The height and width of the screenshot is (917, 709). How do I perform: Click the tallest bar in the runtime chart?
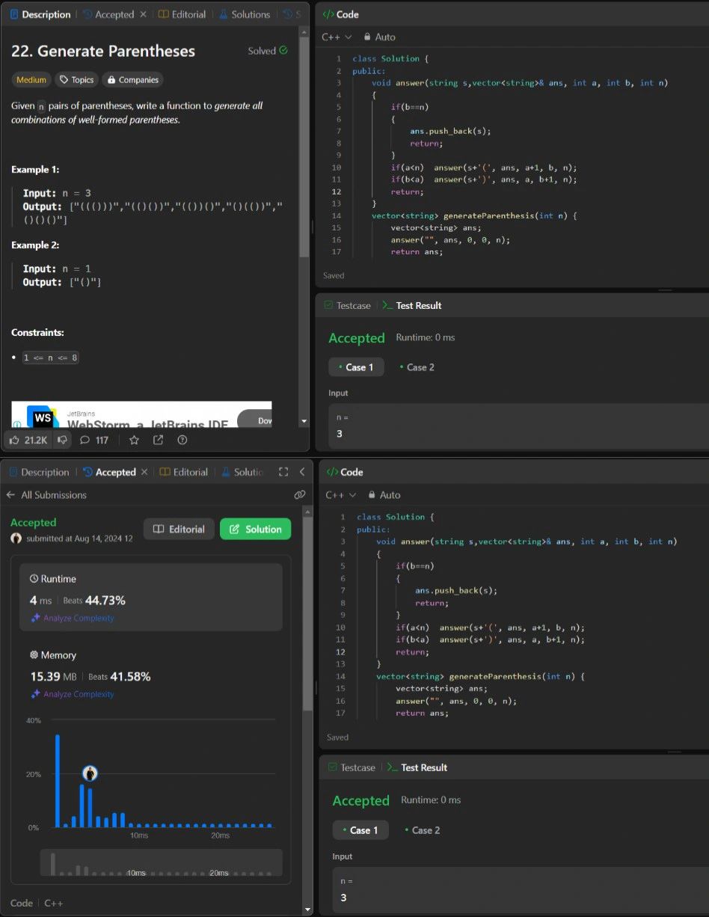coord(57,781)
